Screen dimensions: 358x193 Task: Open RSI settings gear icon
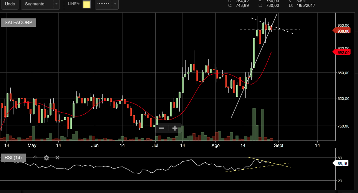pyautogui.click(x=46, y=157)
